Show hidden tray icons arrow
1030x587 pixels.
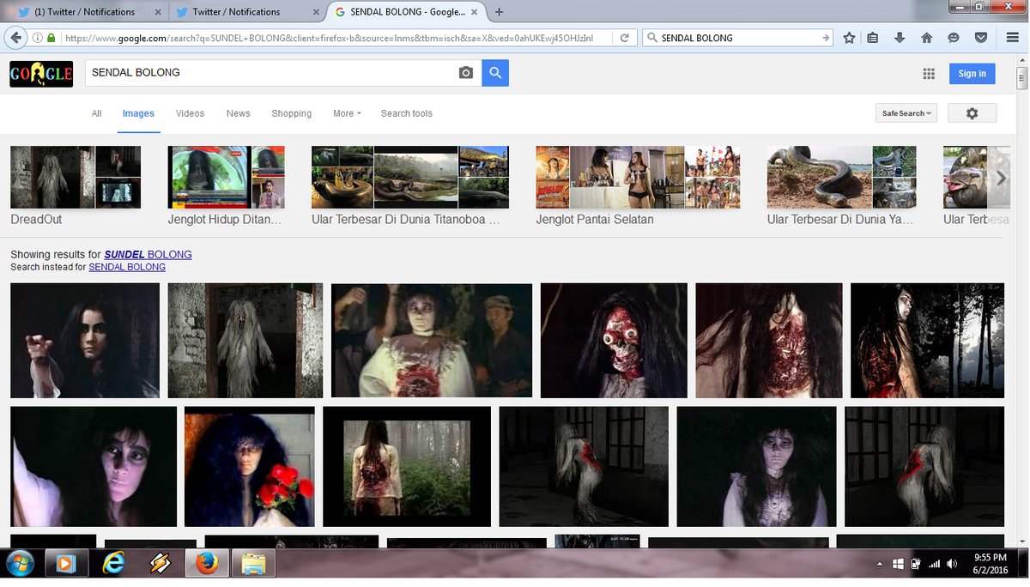click(x=880, y=564)
